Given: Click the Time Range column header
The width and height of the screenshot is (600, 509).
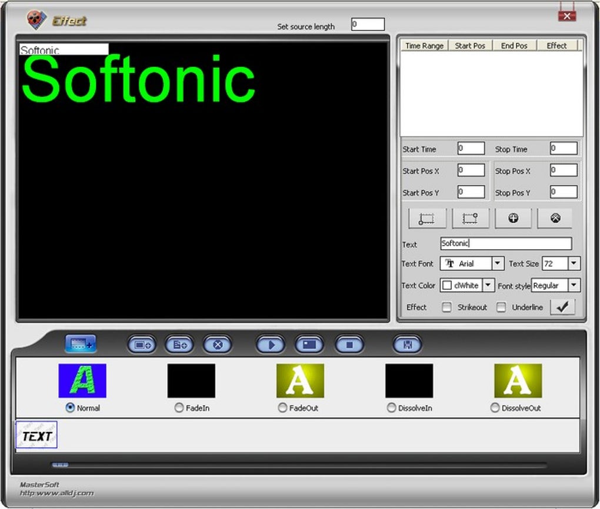Looking at the screenshot, I should click(424, 45).
